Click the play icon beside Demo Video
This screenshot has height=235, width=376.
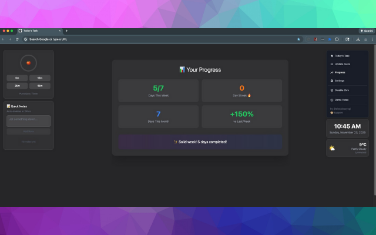click(x=331, y=100)
